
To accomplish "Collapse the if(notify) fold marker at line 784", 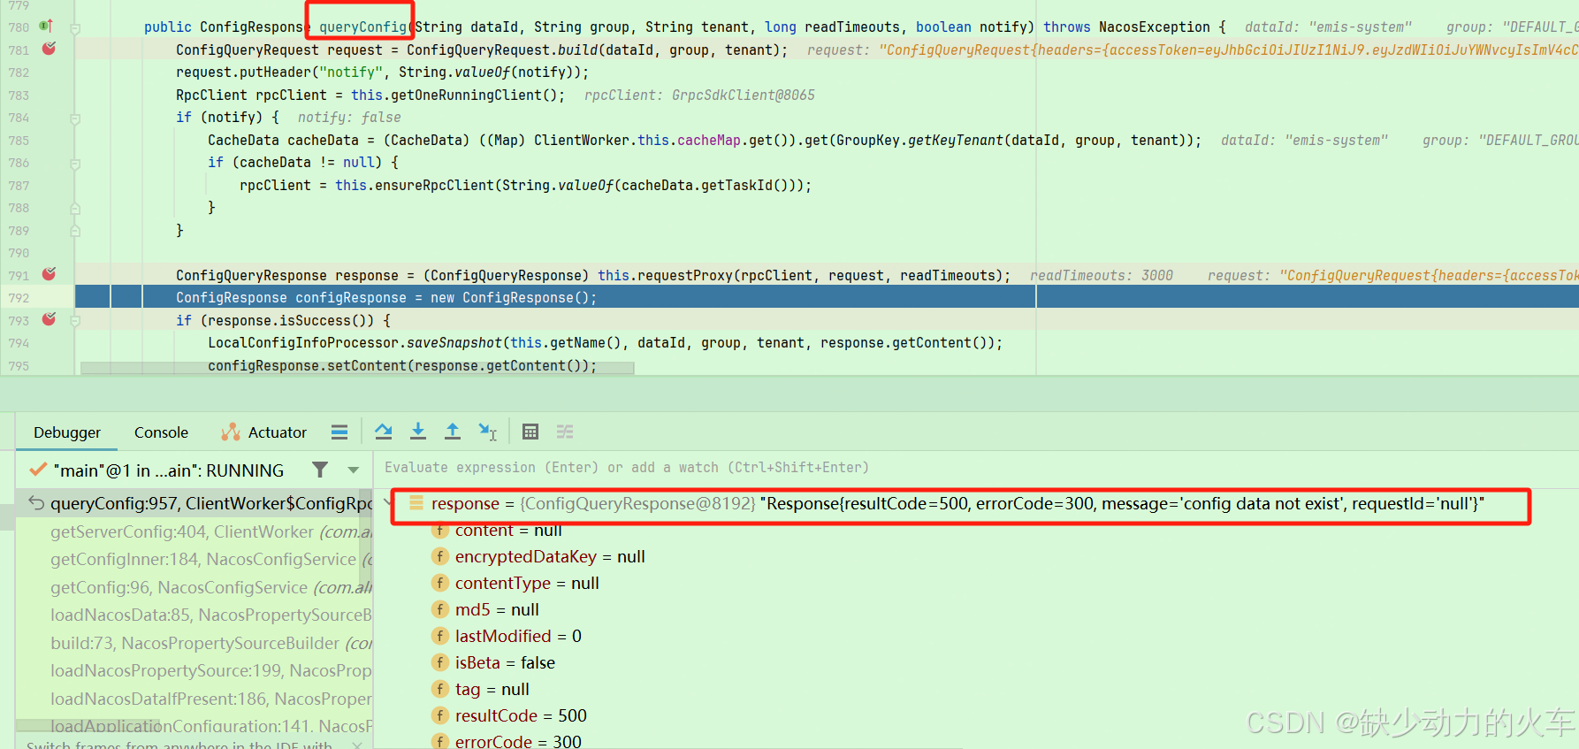I will pyautogui.click(x=75, y=118).
